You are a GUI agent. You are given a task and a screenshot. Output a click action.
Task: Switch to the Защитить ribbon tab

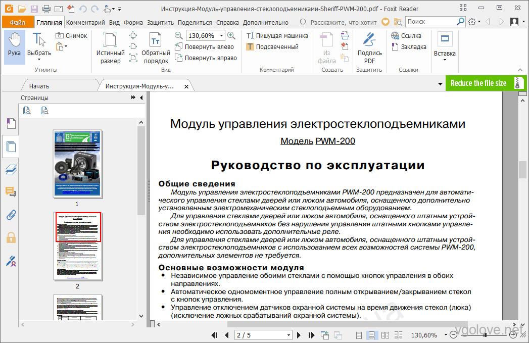(160, 22)
